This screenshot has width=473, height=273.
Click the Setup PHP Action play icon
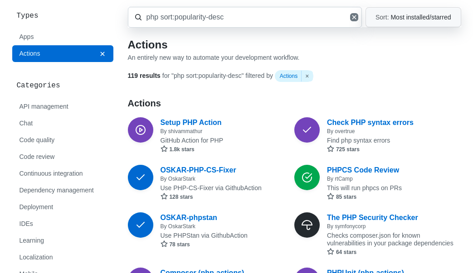click(x=141, y=130)
